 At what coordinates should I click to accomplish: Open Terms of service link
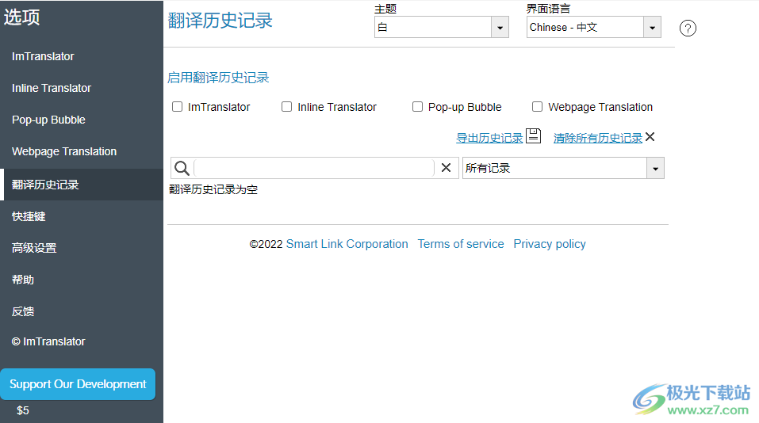coord(461,244)
